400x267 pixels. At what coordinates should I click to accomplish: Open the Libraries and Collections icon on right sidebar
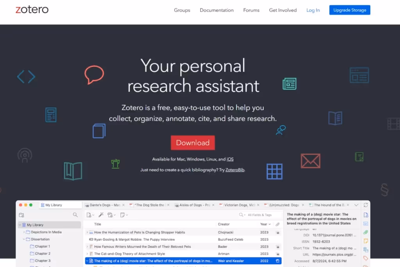(366, 249)
